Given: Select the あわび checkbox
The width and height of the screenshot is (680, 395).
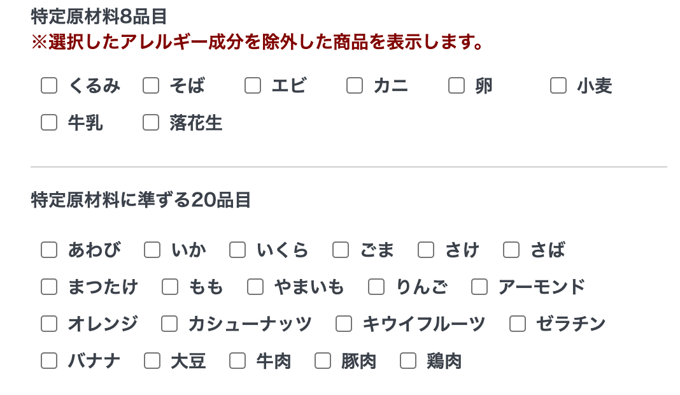Looking at the screenshot, I should coord(49,250).
